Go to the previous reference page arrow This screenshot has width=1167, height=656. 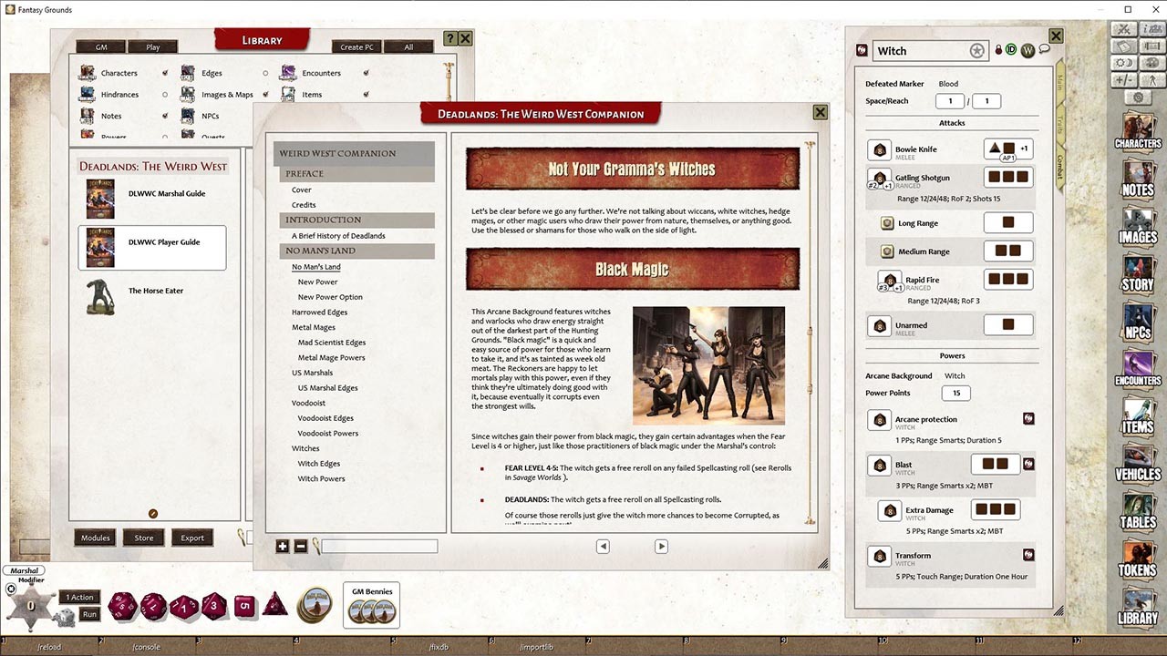603,547
